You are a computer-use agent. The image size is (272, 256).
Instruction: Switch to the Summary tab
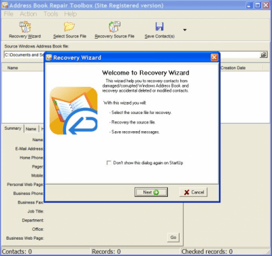[13, 128]
